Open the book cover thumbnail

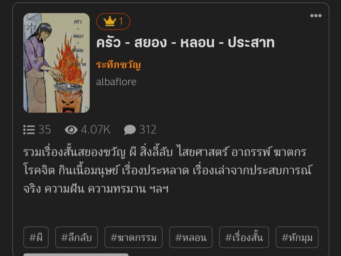coord(57,63)
